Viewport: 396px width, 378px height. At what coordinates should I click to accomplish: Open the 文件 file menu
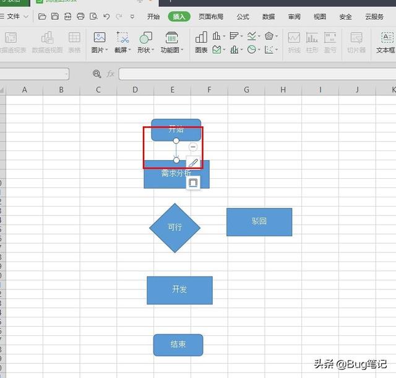[x=14, y=17]
